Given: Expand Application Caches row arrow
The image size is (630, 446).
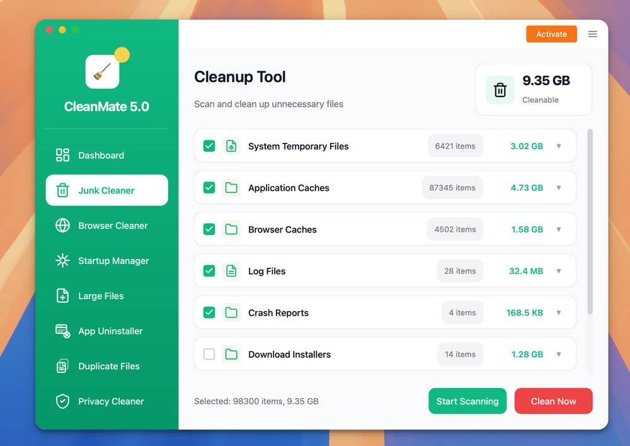Looking at the screenshot, I should pos(558,188).
